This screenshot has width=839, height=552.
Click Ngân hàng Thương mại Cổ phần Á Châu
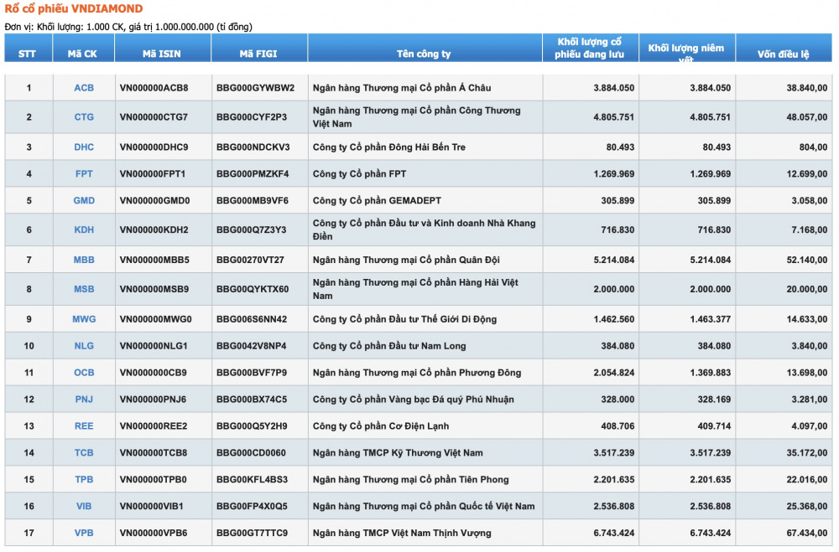[402, 88]
